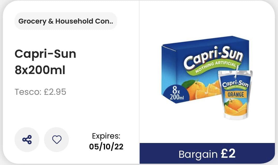Tap the word Bargain in the blue banner
278x165 pixels.
(x=198, y=154)
